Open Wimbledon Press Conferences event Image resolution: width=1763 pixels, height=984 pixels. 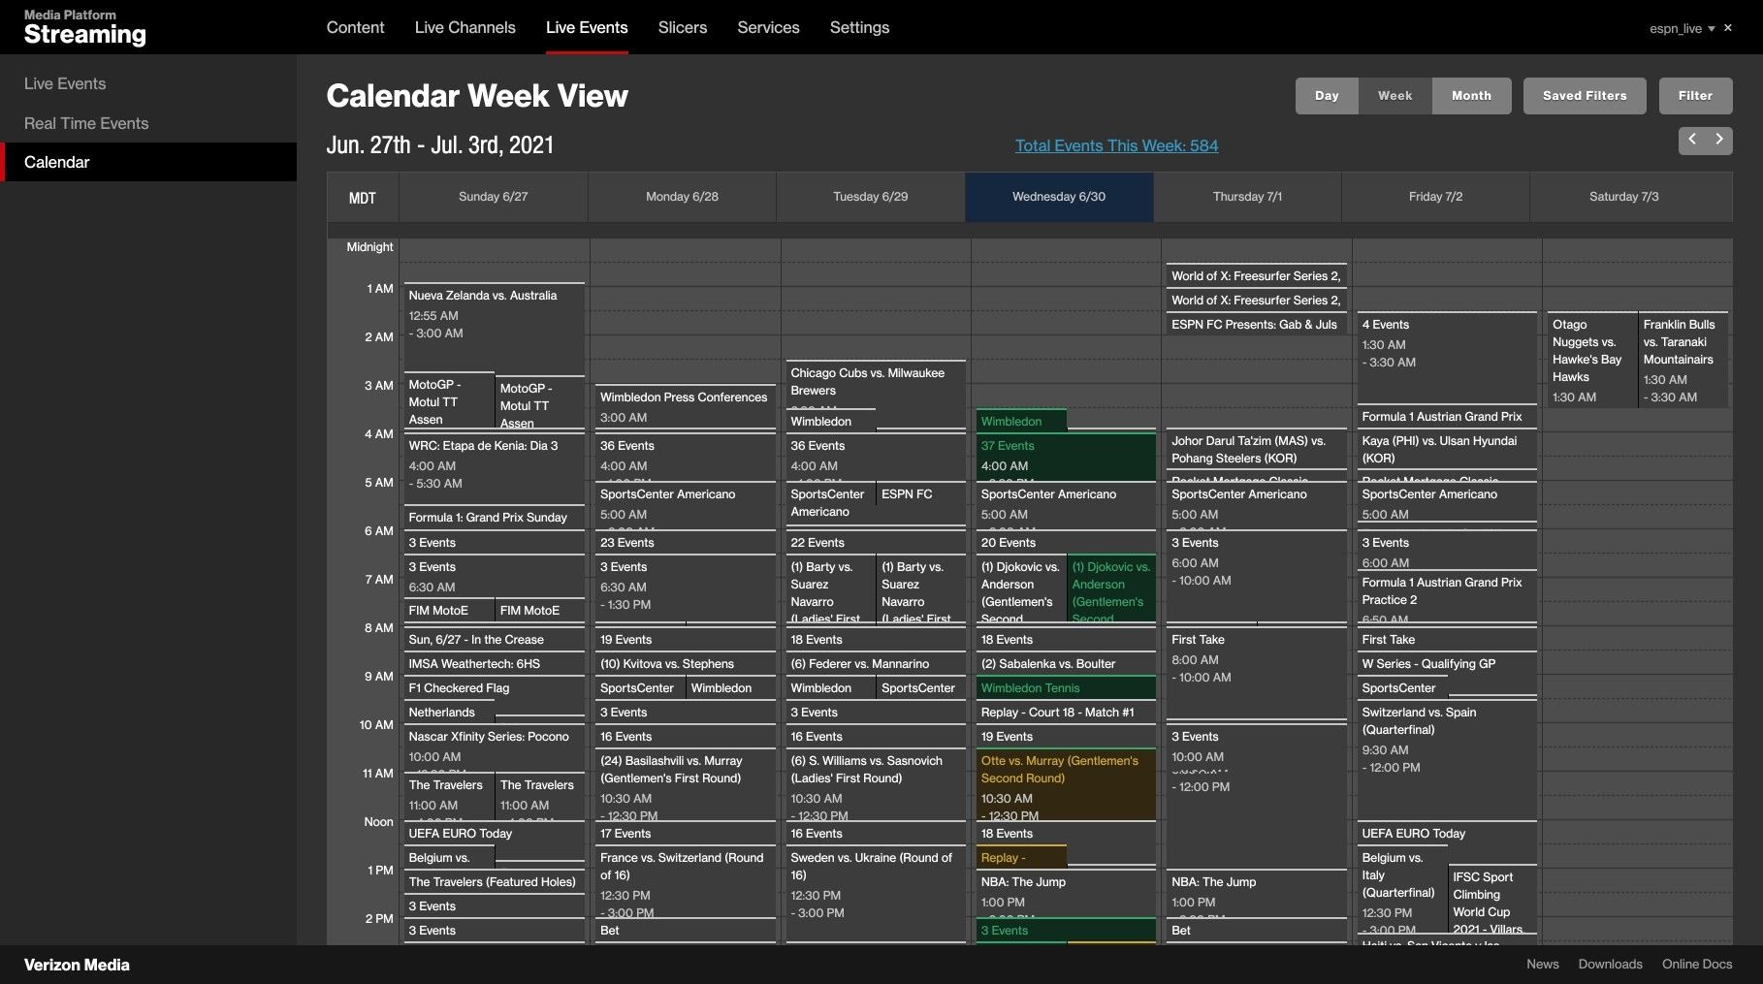(684, 407)
